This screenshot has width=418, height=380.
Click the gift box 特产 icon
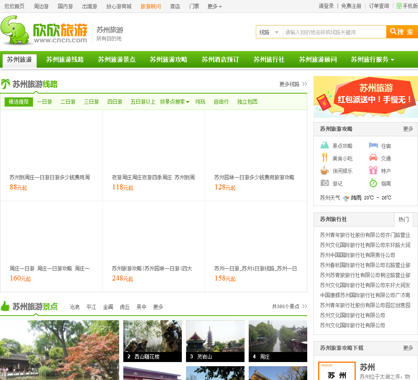point(373,171)
